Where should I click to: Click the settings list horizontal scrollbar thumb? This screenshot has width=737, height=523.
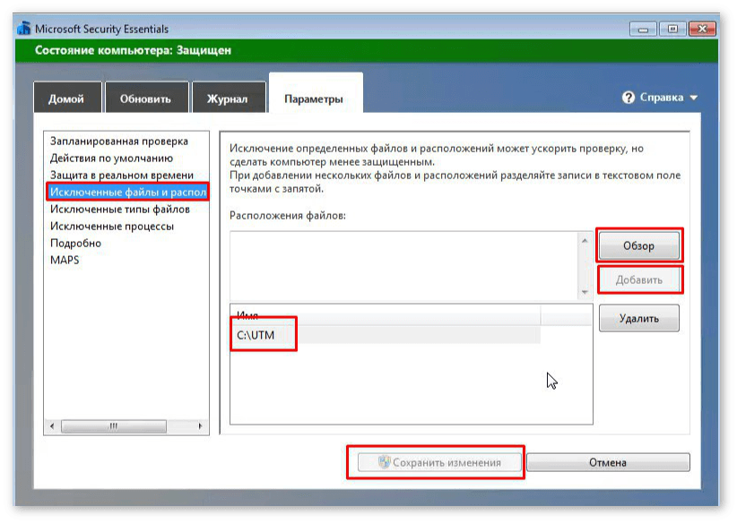114,426
